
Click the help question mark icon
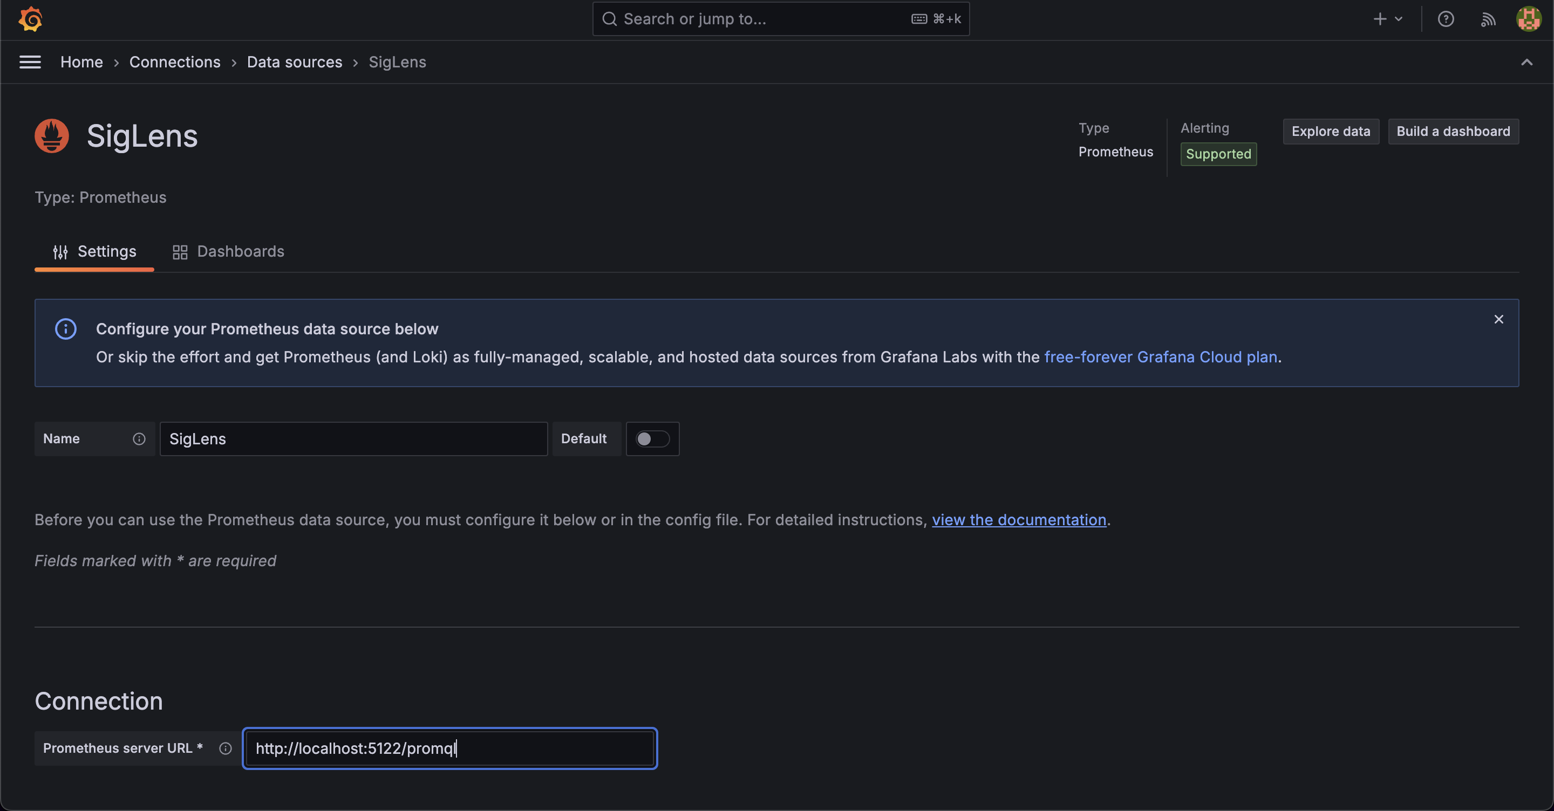(1446, 19)
